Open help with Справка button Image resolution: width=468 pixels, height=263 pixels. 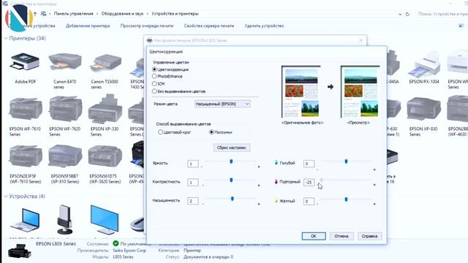tap(369, 236)
